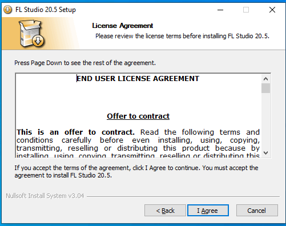The height and width of the screenshot is (226, 286).
Task: Click the installer package box icon
Action: [31, 34]
